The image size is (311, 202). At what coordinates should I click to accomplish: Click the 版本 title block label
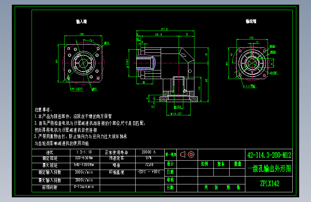point(221,164)
